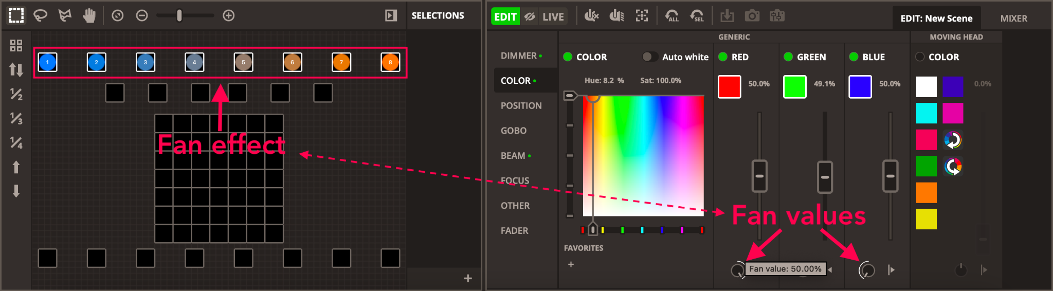Enable the Moving Head COLOR property
The width and height of the screenshot is (1053, 291).
click(x=920, y=57)
